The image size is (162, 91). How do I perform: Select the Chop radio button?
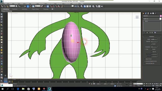pos(145,49)
